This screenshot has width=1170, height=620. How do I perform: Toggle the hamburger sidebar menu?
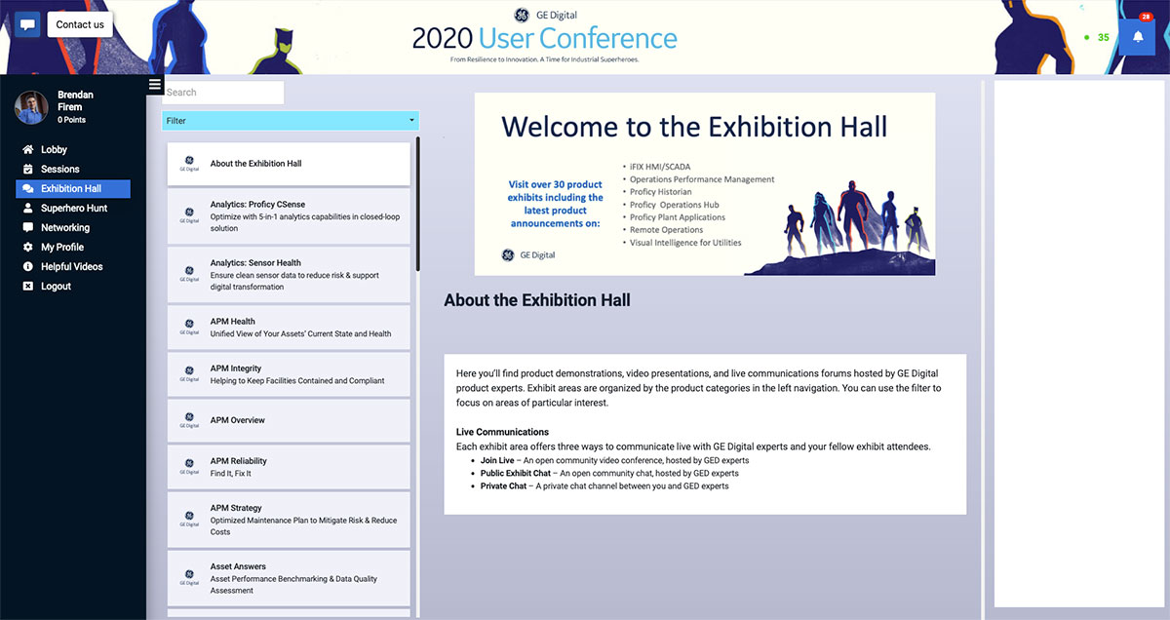[155, 85]
